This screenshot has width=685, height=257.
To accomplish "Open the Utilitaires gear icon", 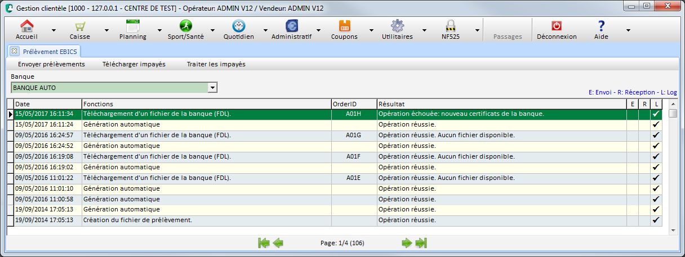I will (x=397, y=26).
